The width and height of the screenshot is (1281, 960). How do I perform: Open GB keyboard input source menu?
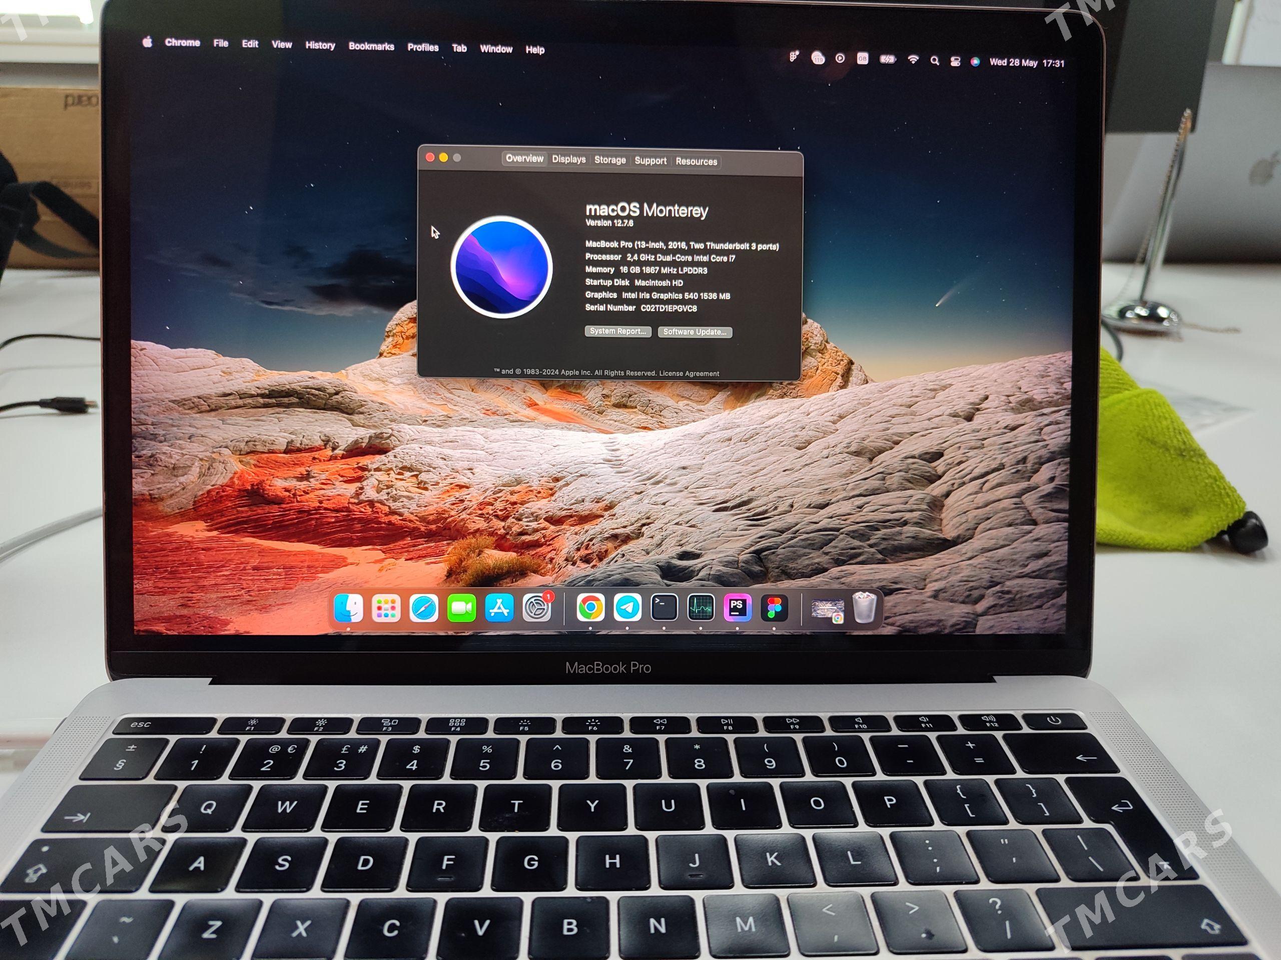pos(862,59)
